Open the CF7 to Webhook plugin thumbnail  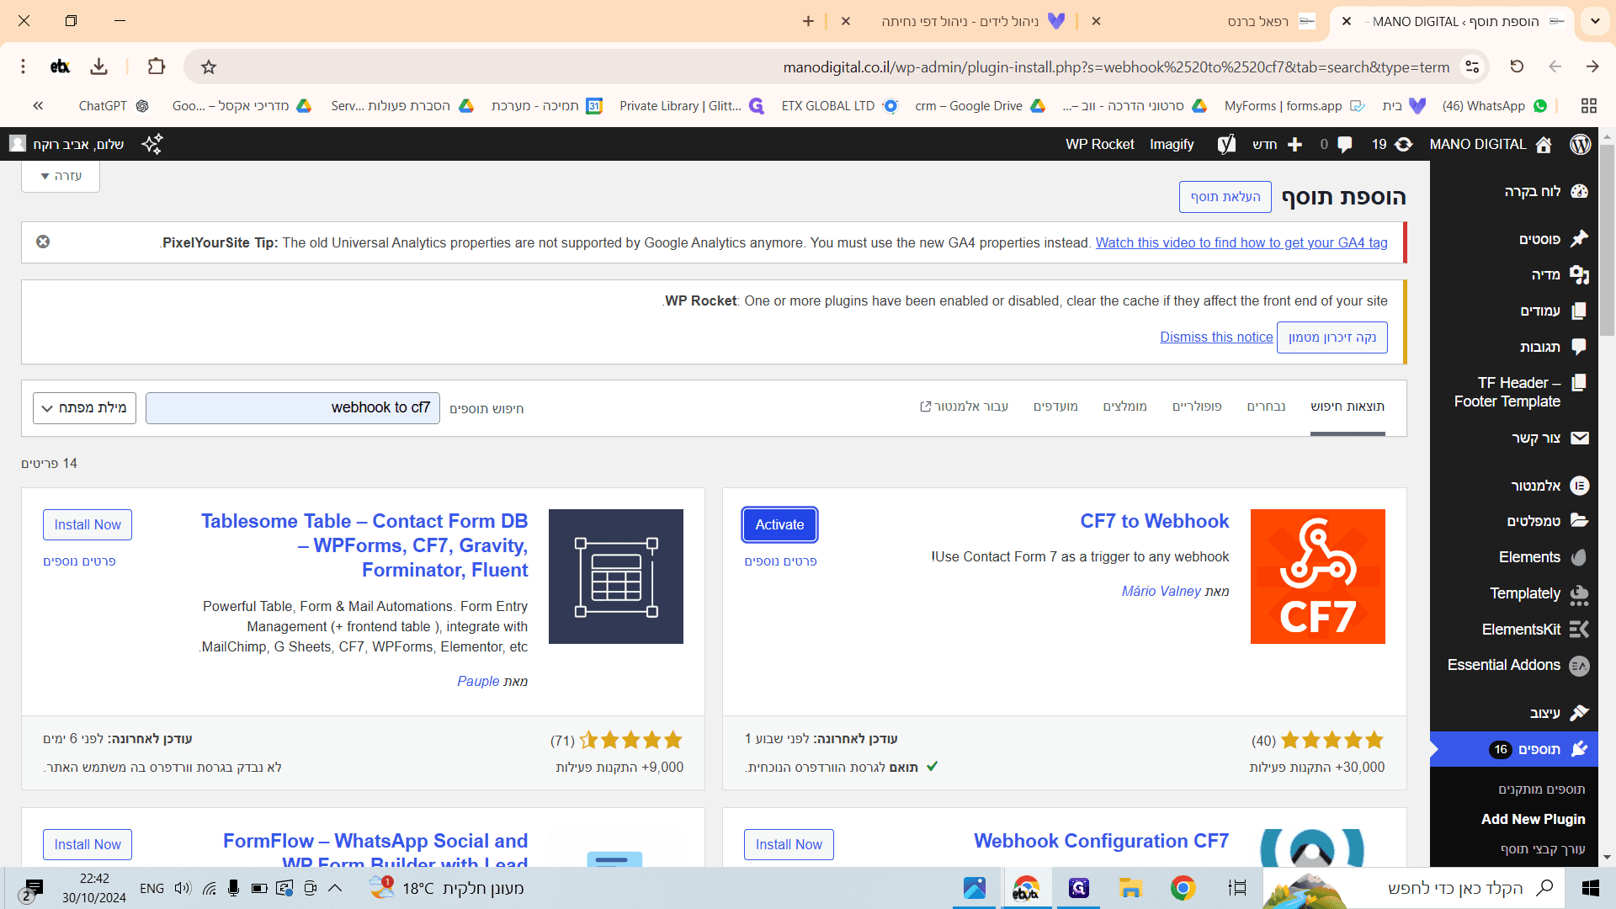[1317, 577]
